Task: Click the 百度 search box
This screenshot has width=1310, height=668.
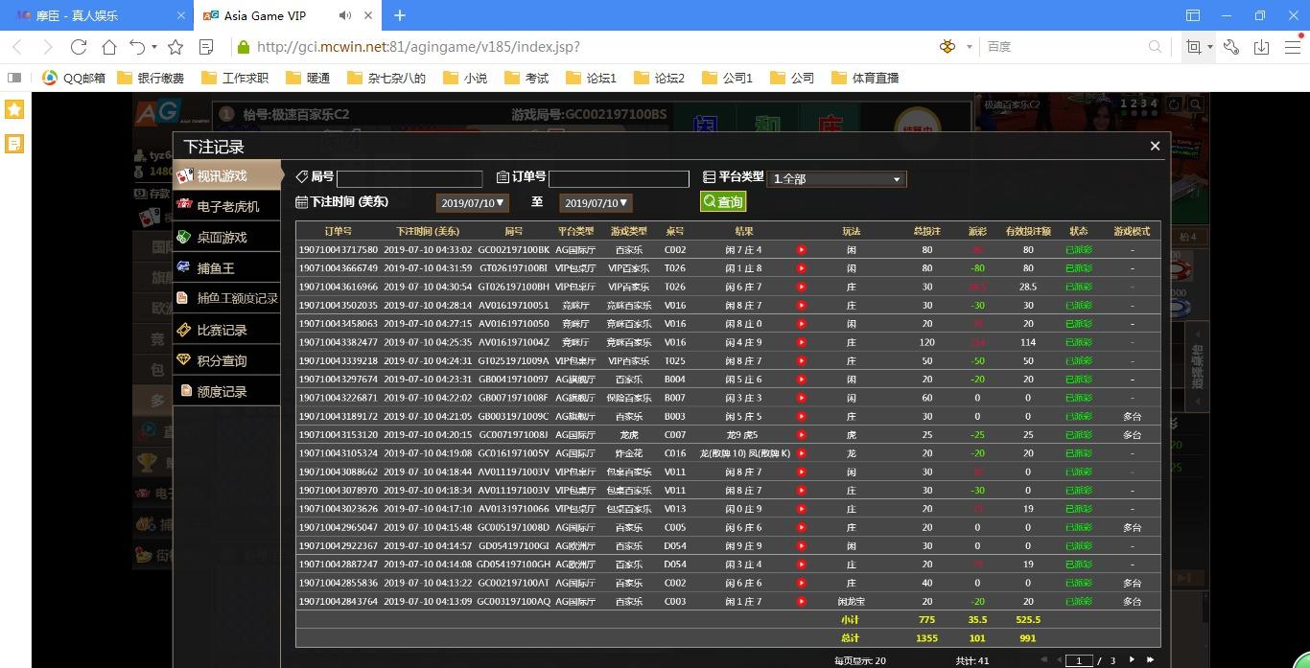Action: 1064,46
